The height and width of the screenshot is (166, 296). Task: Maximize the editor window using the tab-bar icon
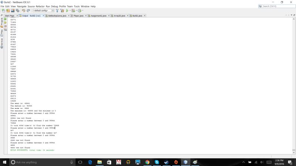294,15
